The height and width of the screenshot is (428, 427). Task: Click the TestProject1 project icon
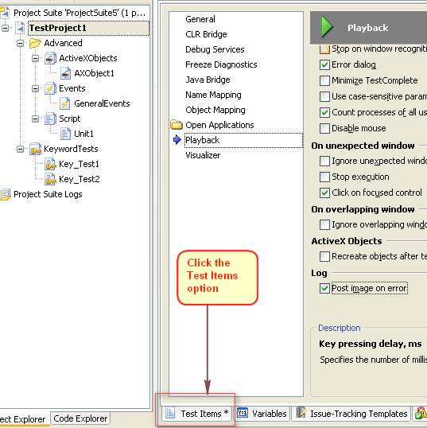20,28
